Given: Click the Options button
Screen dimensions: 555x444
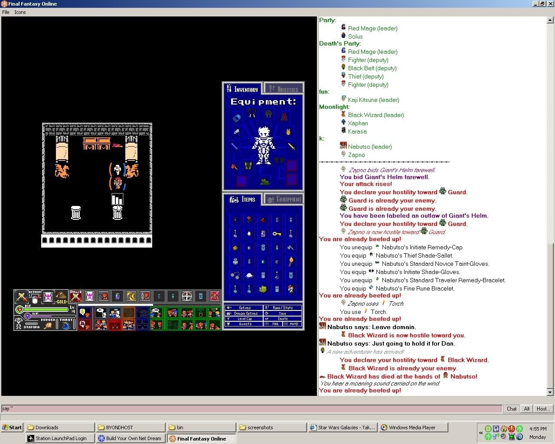Looking at the screenshot, I should click(x=244, y=308).
